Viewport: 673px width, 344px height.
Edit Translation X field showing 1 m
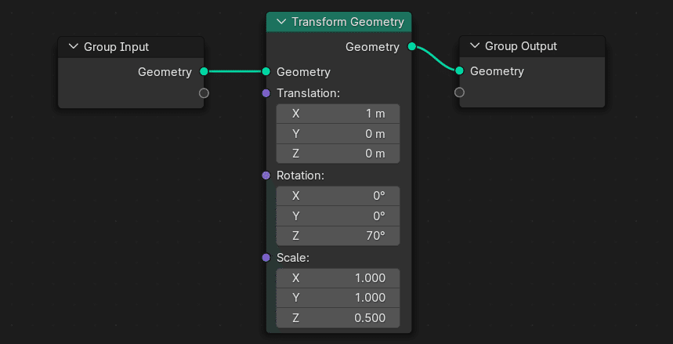point(338,114)
